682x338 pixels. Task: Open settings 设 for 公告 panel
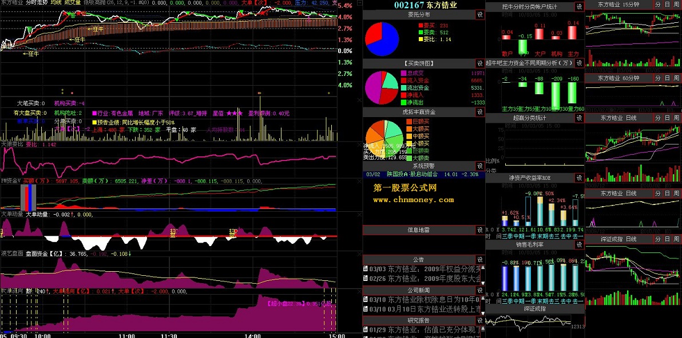[x=480, y=259]
